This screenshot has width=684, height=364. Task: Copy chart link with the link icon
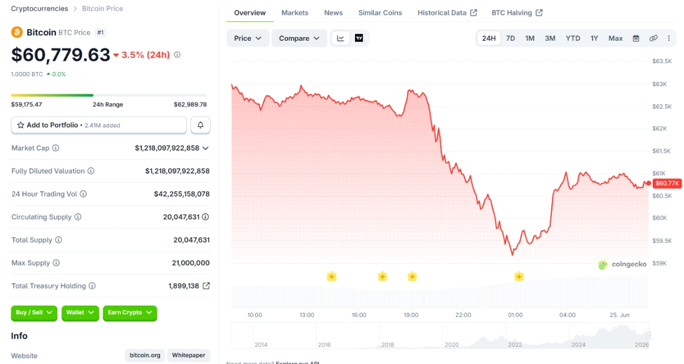(653, 38)
